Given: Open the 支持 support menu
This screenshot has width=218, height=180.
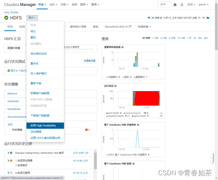Looking at the screenshot, I should 191,5.
